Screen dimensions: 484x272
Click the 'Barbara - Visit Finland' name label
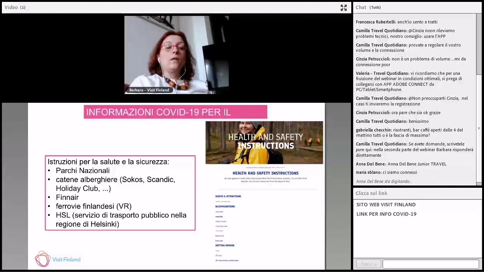point(149,90)
